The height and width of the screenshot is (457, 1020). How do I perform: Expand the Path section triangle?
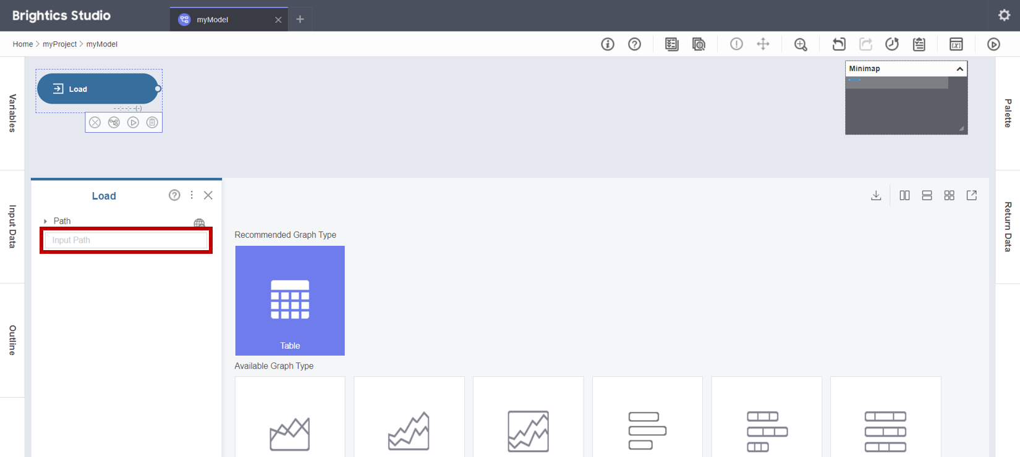45,221
